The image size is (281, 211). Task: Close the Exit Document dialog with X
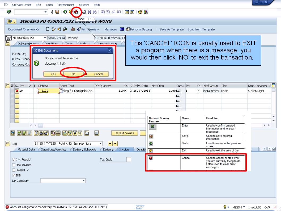pos(110,50)
